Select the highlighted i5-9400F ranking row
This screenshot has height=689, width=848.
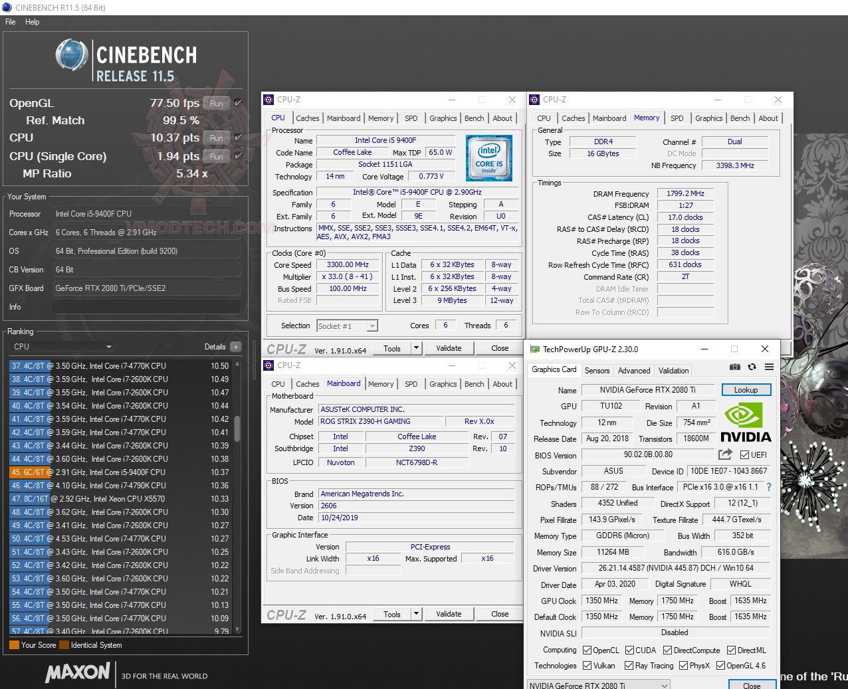tap(120, 472)
